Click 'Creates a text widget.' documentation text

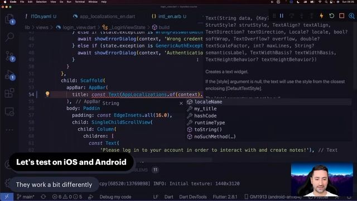pyautogui.click(x=227, y=71)
